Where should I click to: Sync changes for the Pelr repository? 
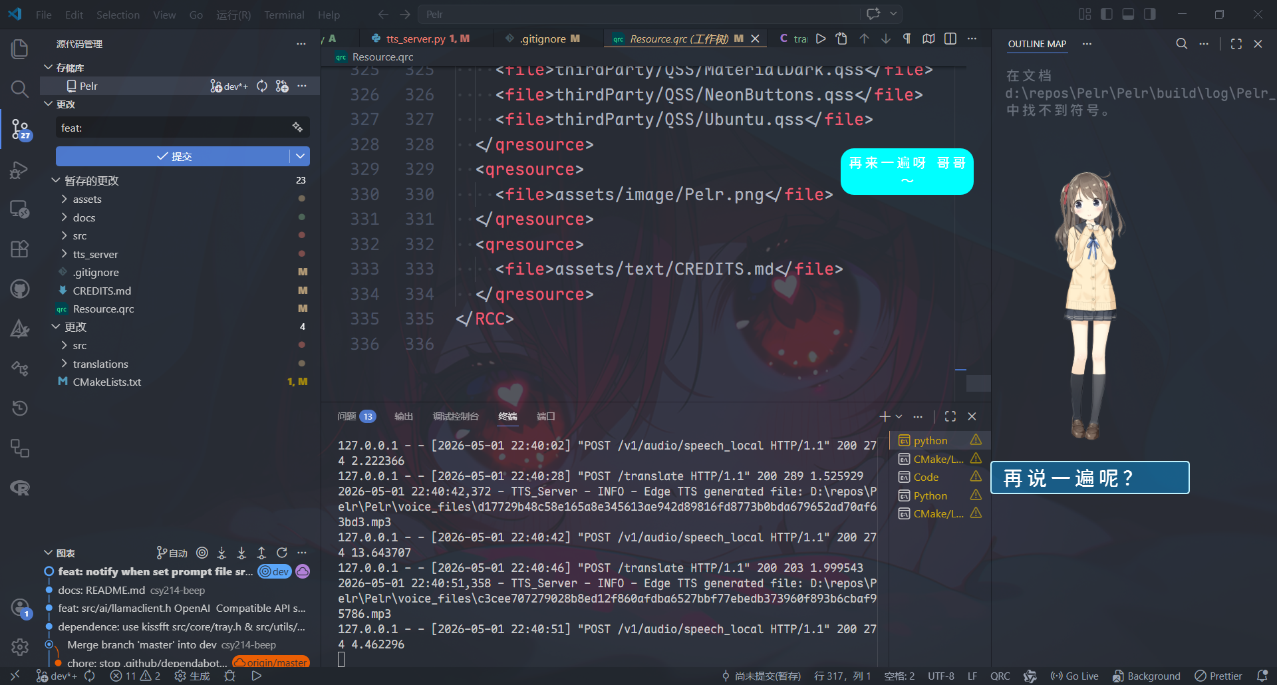click(x=262, y=86)
